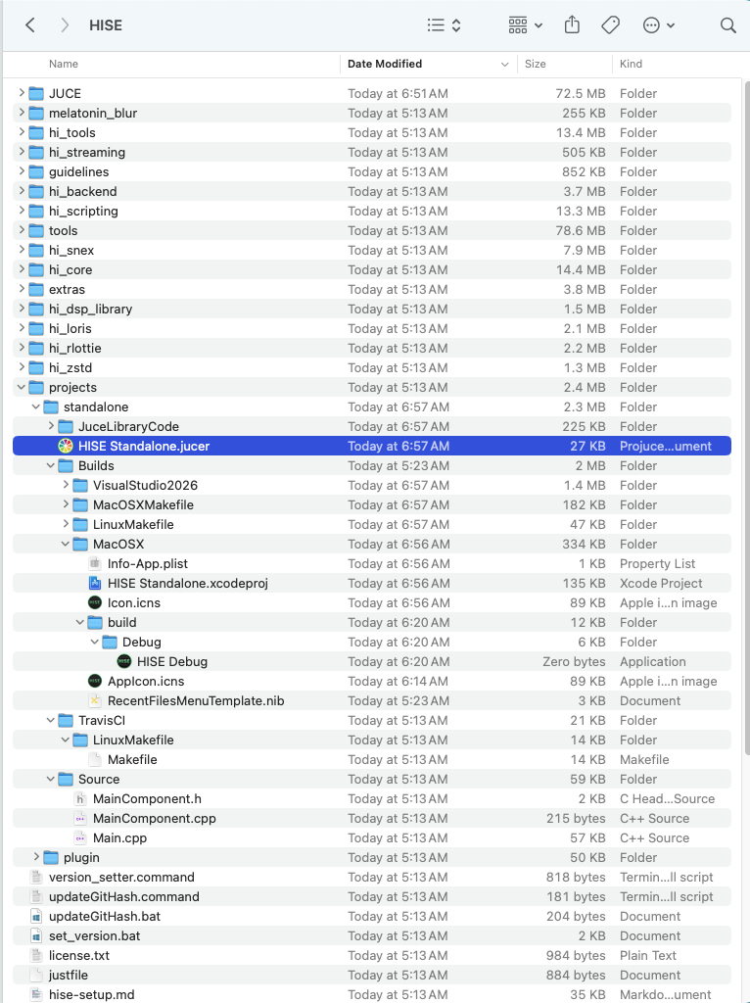
Task: Open the More actions ellipsis menu
Action: coord(659,24)
